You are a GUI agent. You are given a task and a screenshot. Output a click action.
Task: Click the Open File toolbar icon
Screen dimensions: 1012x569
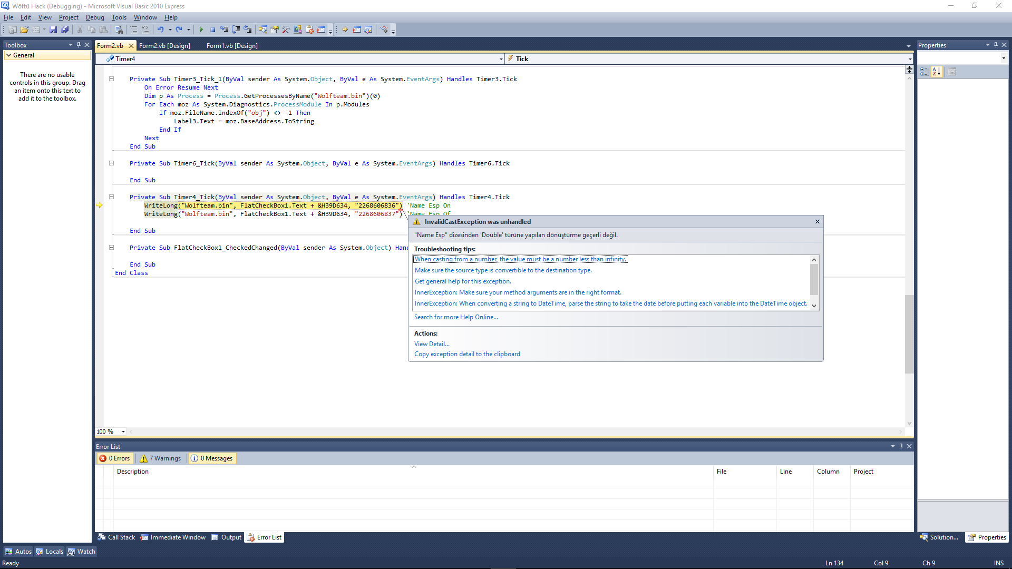pyautogui.click(x=24, y=30)
